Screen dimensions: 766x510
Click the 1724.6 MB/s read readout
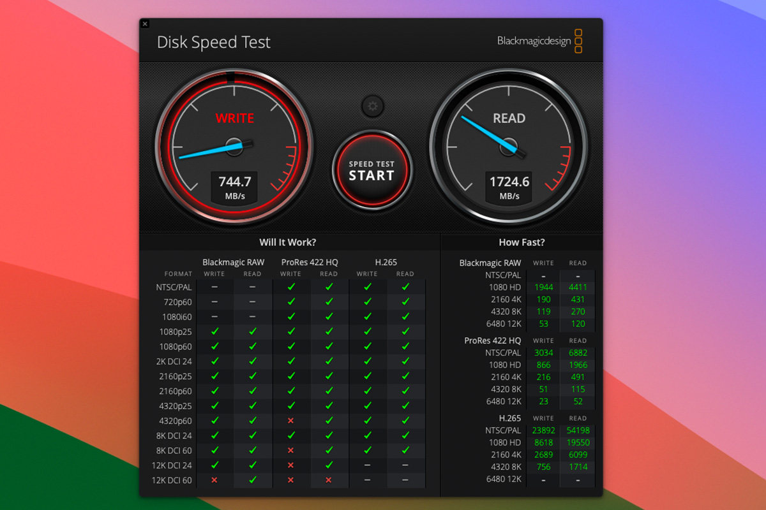[x=509, y=188]
